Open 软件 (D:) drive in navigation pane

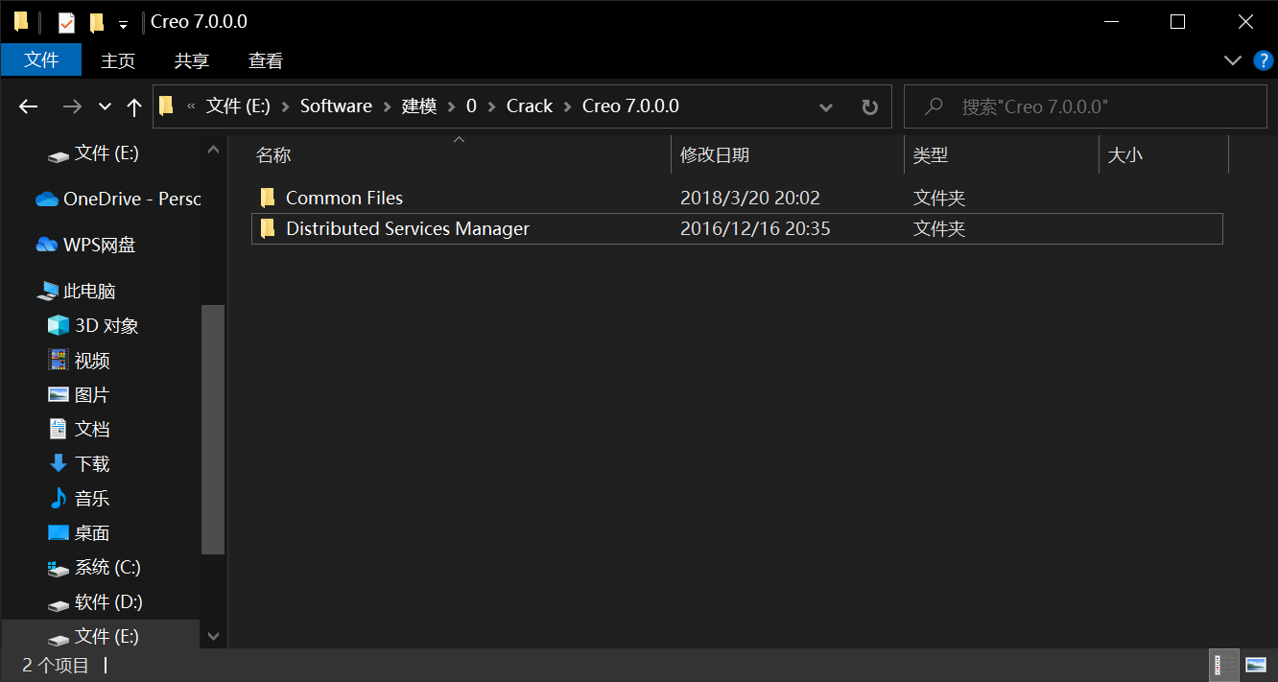(95, 601)
